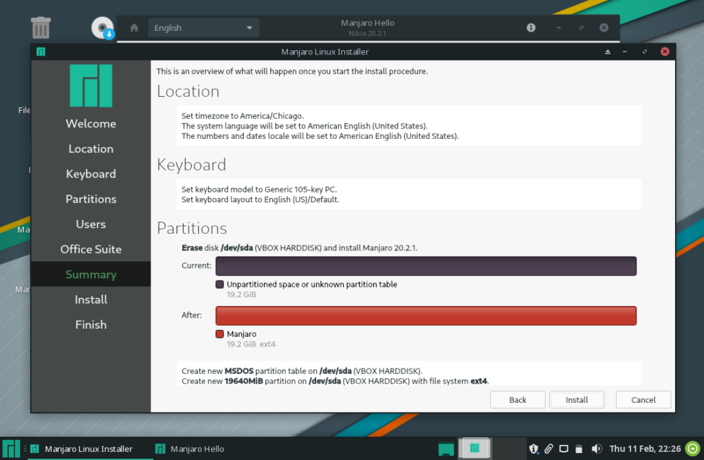Select the Finish step in sidebar
704x460 pixels.
point(91,325)
